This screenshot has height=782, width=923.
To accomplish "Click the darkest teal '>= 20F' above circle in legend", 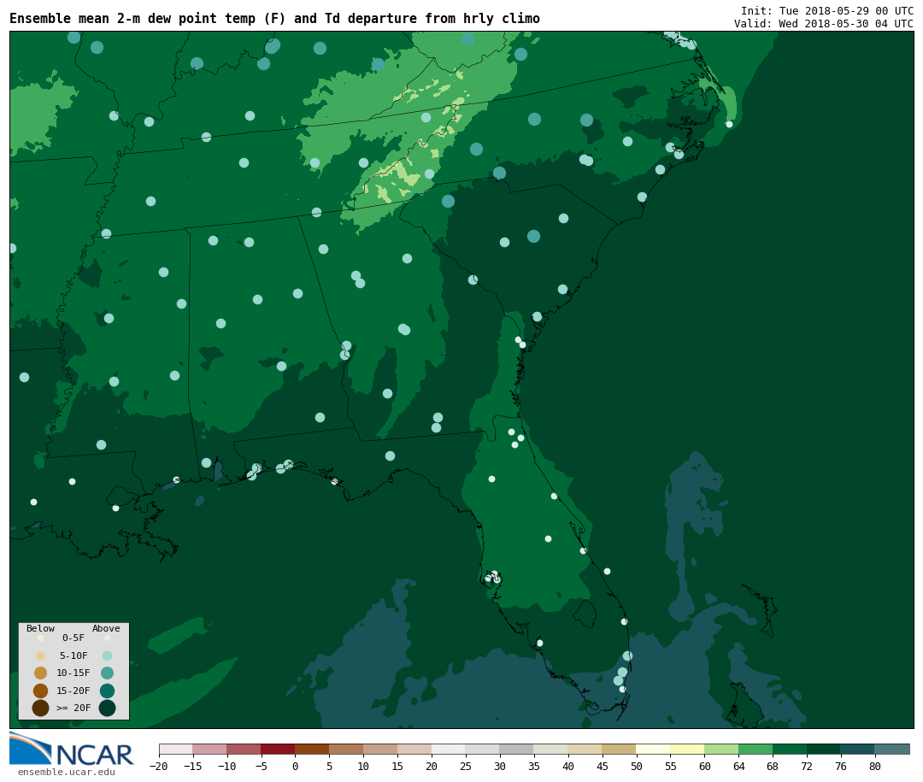I will [x=107, y=708].
